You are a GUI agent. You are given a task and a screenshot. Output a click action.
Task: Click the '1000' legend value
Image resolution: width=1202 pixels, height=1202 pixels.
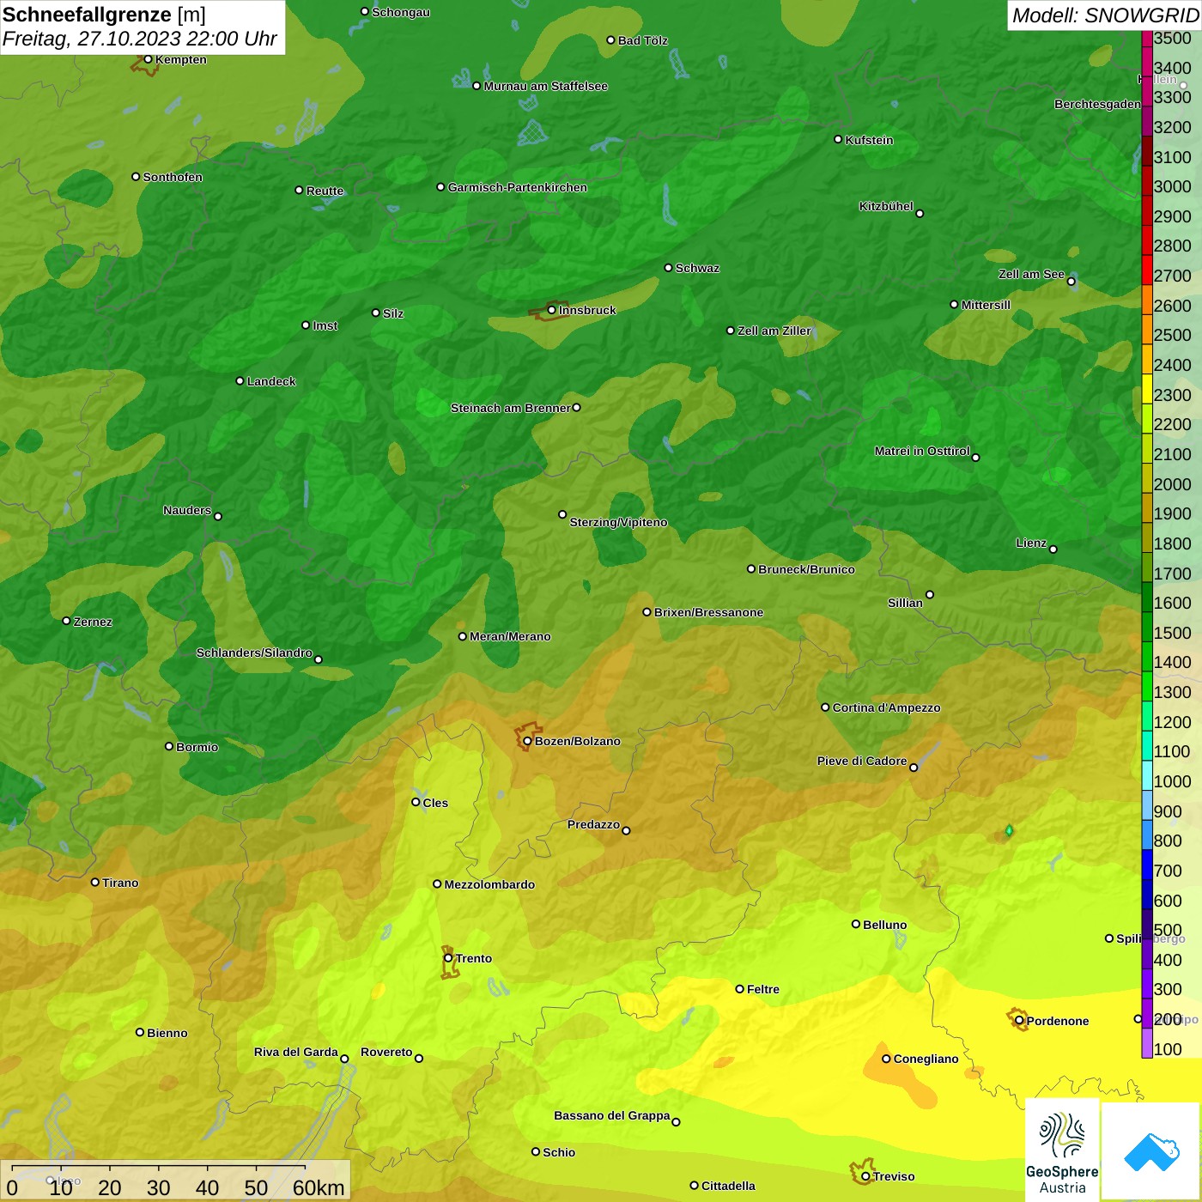point(1172,781)
